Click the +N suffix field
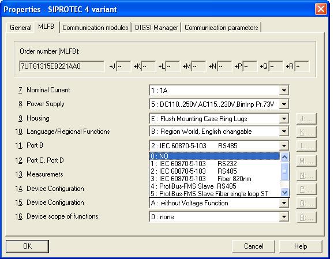Screen dimensions: 334x259 [224, 66]
